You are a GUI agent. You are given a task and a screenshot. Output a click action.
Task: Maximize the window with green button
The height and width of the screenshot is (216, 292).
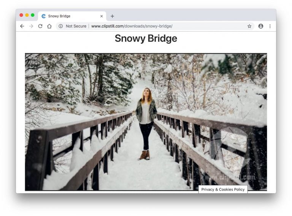33,15
